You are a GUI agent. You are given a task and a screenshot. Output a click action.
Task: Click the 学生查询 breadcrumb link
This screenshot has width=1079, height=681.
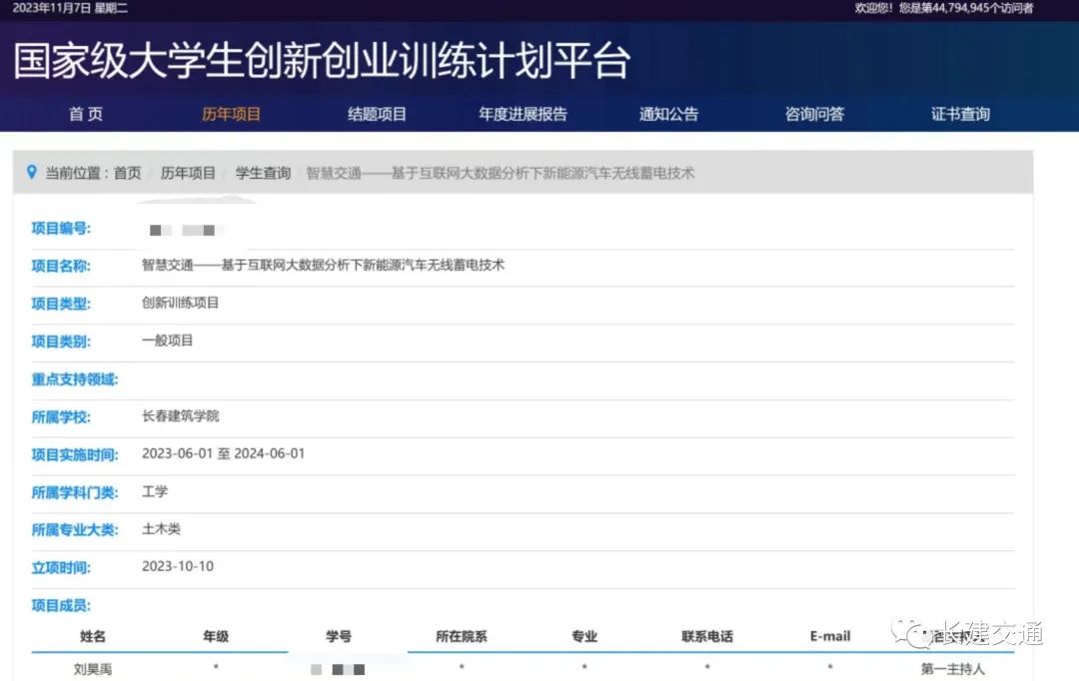coord(263,173)
